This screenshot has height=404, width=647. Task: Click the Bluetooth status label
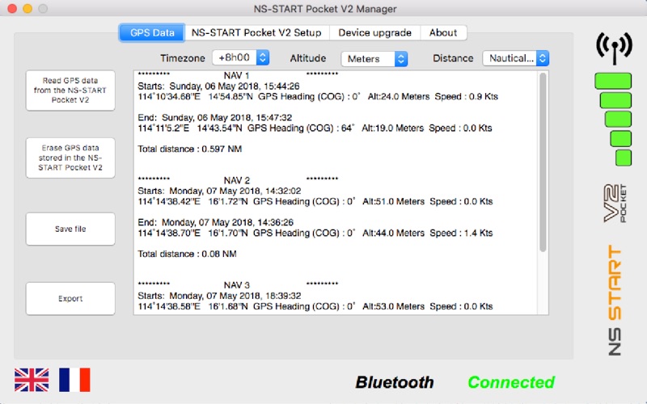point(395,382)
